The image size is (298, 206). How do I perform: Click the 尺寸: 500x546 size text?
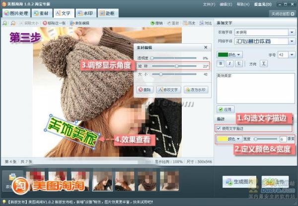(199, 162)
